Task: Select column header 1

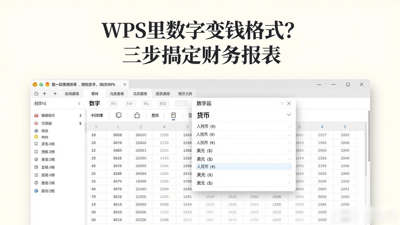Action: (118, 127)
